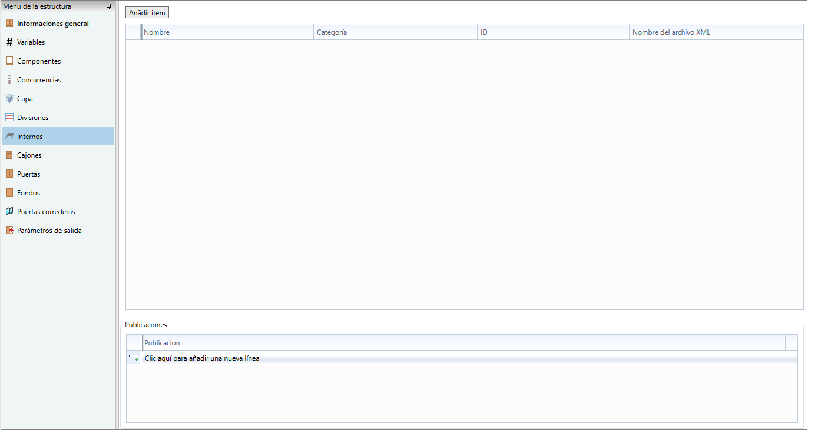Viewport: 821px width, 446px height.
Task: Go to Puertas section
Action: (x=58, y=174)
